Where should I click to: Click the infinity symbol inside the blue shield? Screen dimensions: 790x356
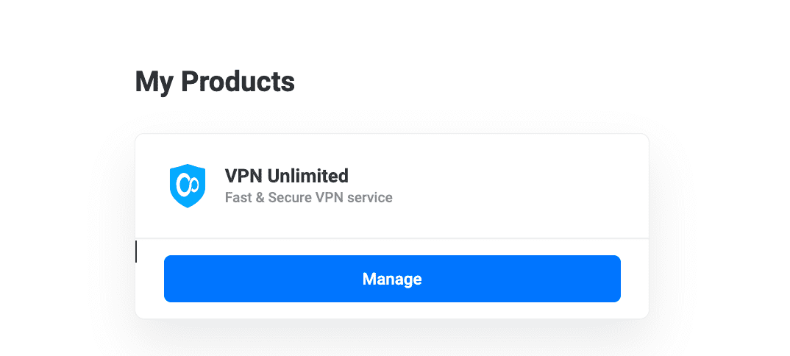coord(185,184)
